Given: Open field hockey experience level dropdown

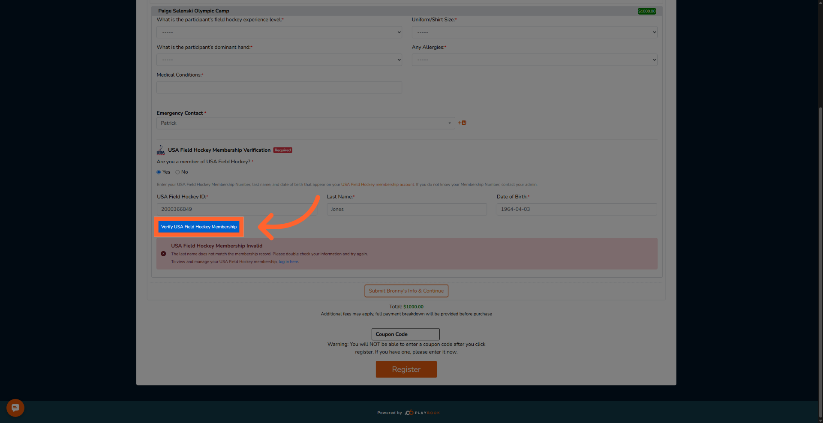Looking at the screenshot, I should point(279,32).
